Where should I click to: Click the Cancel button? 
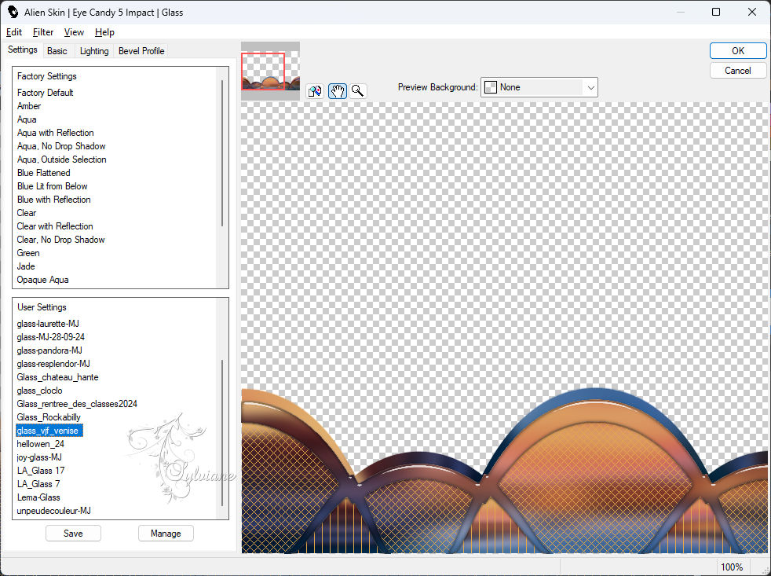pyautogui.click(x=737, y=71)
